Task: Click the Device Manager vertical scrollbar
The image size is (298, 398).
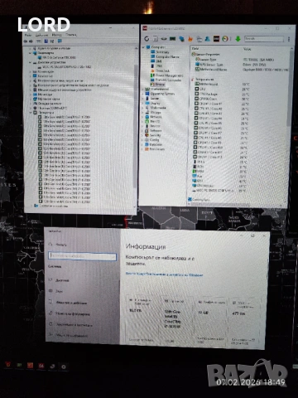Action: 135,127
